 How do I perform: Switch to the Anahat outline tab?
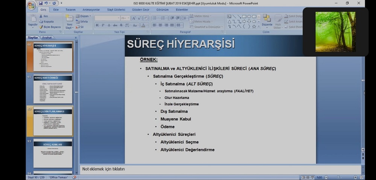47,37
